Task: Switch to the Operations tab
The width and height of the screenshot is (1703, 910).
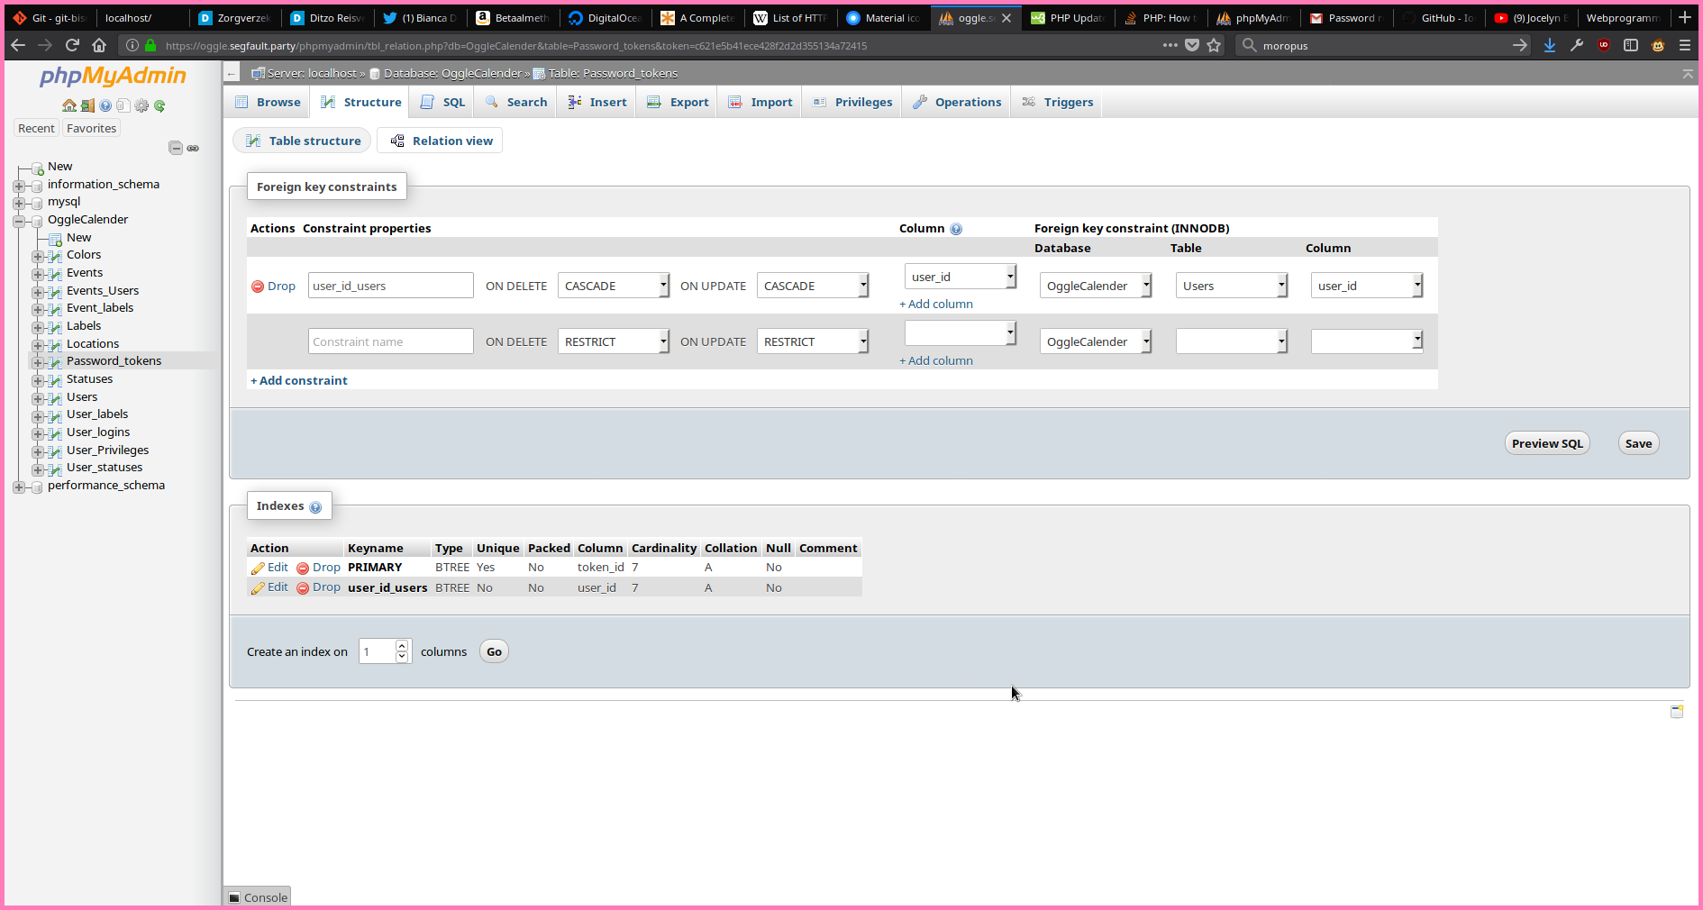Action: point(957,102)
